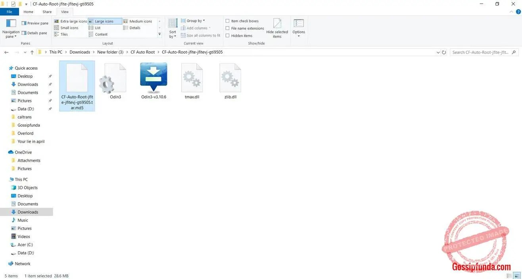Switch to the Home ribbon tab
Image resolution: width=522 pixels, height=279 pixels.
tap(28, 12)
